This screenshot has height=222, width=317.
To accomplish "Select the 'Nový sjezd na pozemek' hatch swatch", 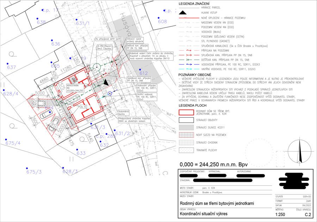I will tap(186, 135).
